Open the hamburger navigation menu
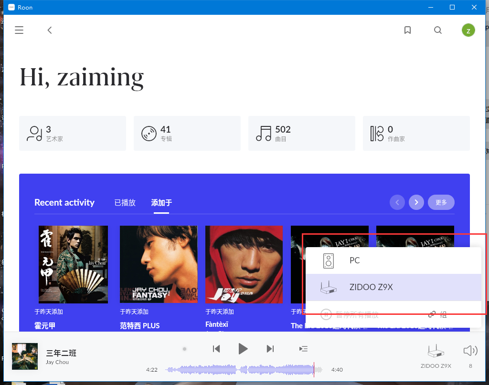 pyautogui.click(x=19, y=31)
